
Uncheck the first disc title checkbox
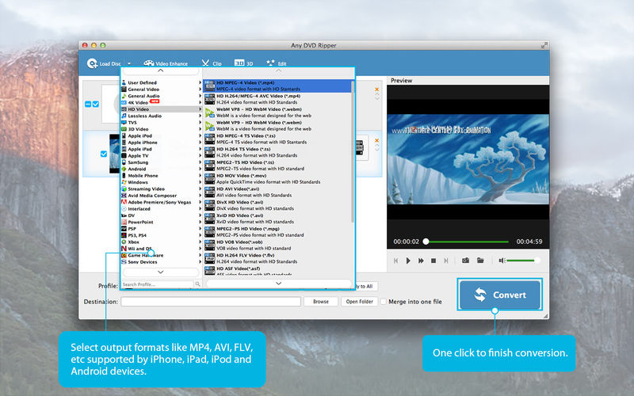96,105
